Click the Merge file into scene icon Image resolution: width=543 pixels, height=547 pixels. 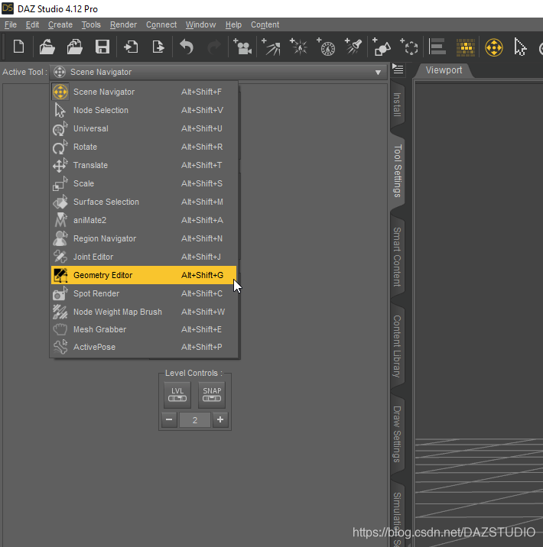tap(74, 47)
